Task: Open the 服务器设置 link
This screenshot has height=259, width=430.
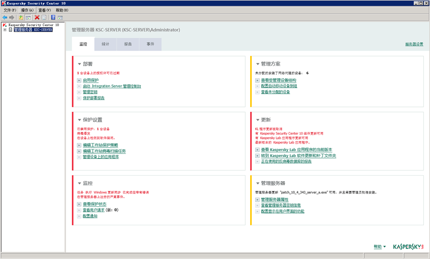Action: tap(414, 44)
